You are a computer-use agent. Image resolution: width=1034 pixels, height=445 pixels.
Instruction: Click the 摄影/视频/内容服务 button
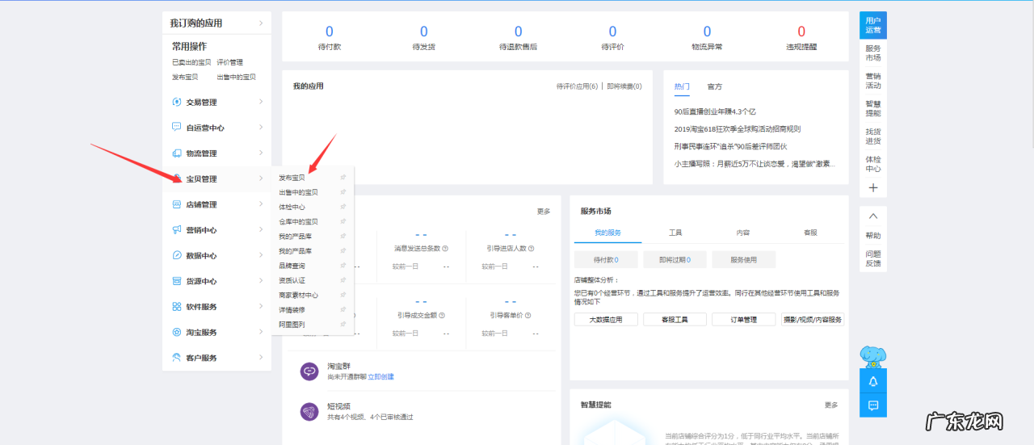[x=813, y=320]
